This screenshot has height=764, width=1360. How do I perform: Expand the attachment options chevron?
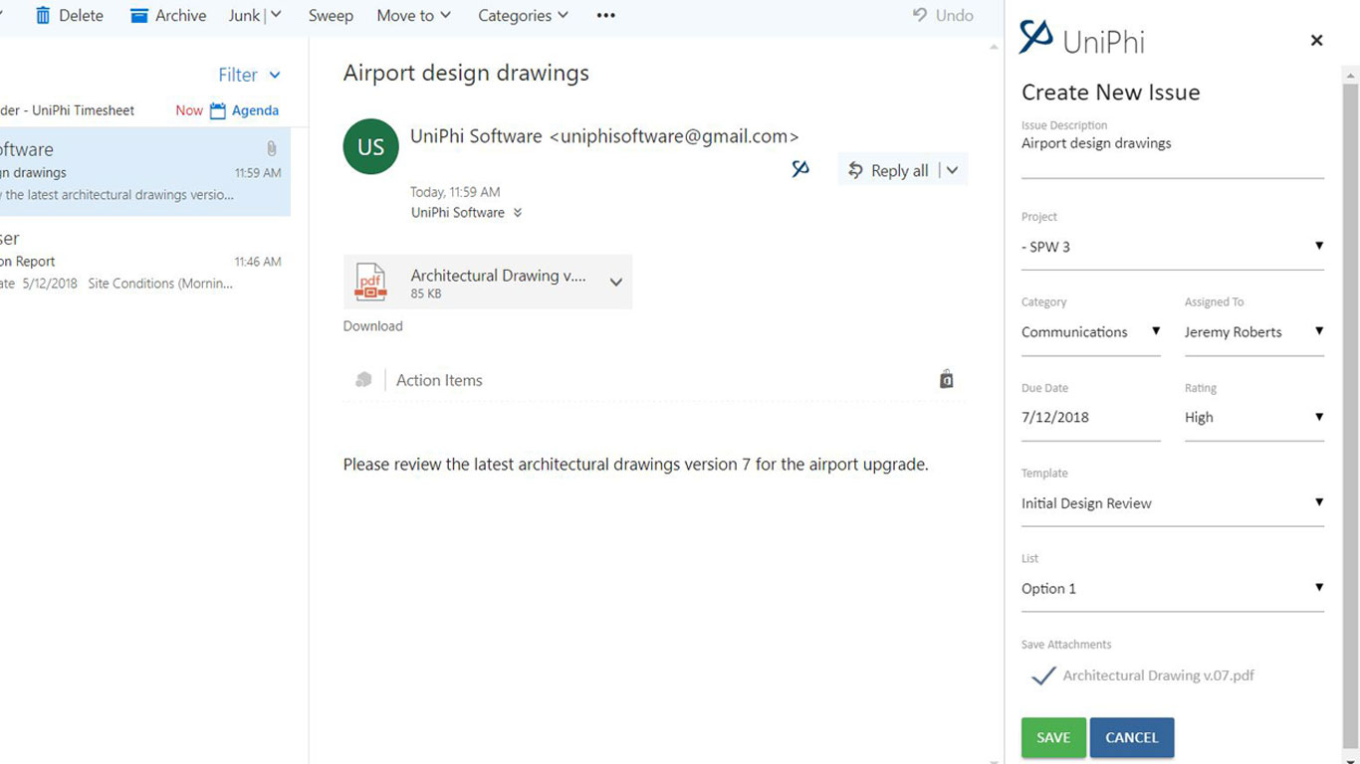[x=616, y=283]
